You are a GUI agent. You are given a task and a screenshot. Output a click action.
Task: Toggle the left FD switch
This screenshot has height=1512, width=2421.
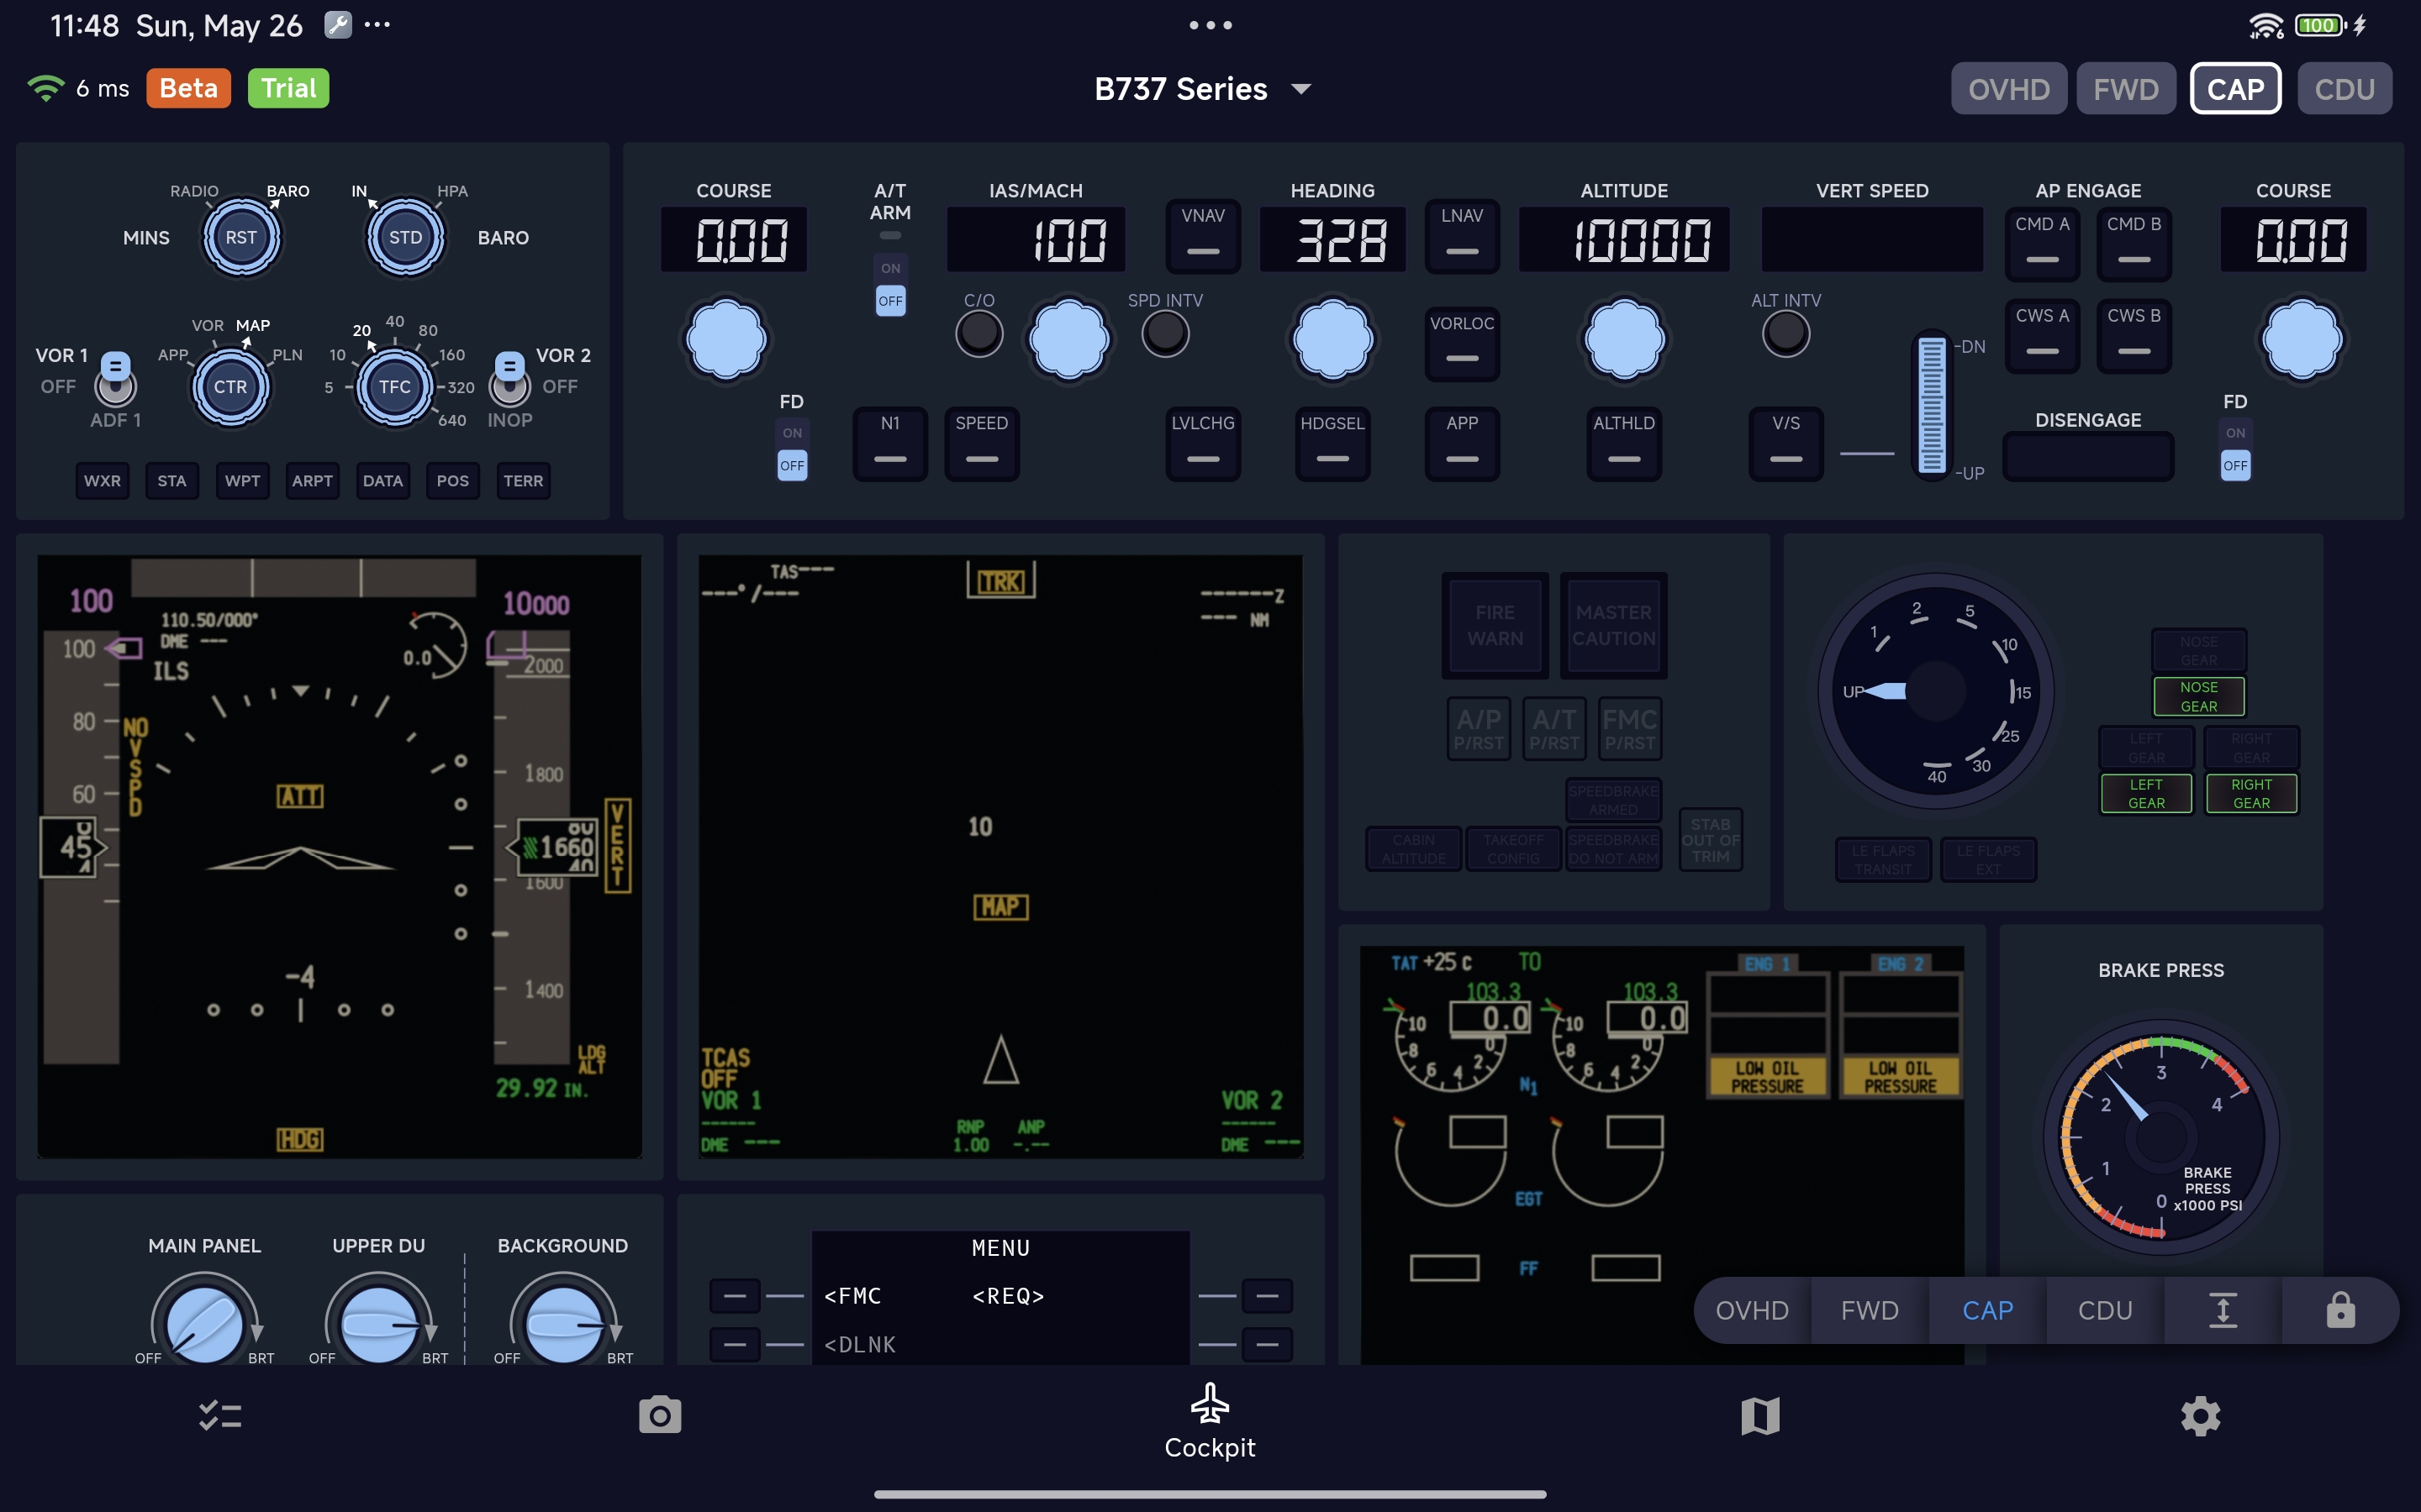coord(793,450)
